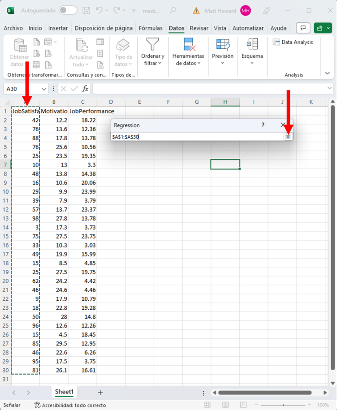Click the Save disk icon in title bar

coord(86,10)
